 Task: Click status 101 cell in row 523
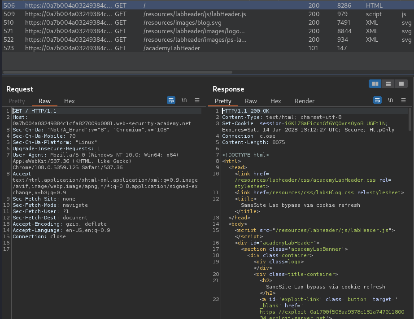coord(314,48)
